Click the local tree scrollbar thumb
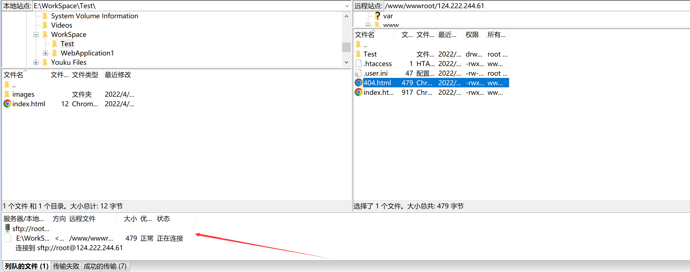 point(346,47)
